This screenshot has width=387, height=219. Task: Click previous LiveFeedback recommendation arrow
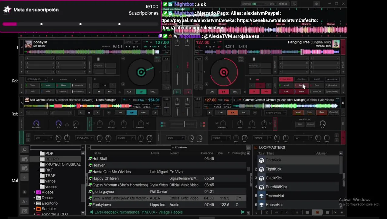91,212
